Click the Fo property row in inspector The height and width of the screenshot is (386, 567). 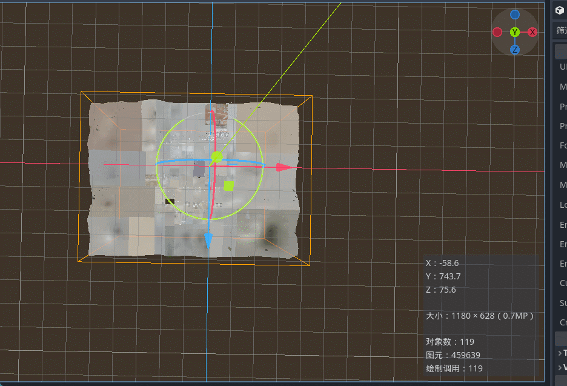pyautogui.click(x=563, y=145)
